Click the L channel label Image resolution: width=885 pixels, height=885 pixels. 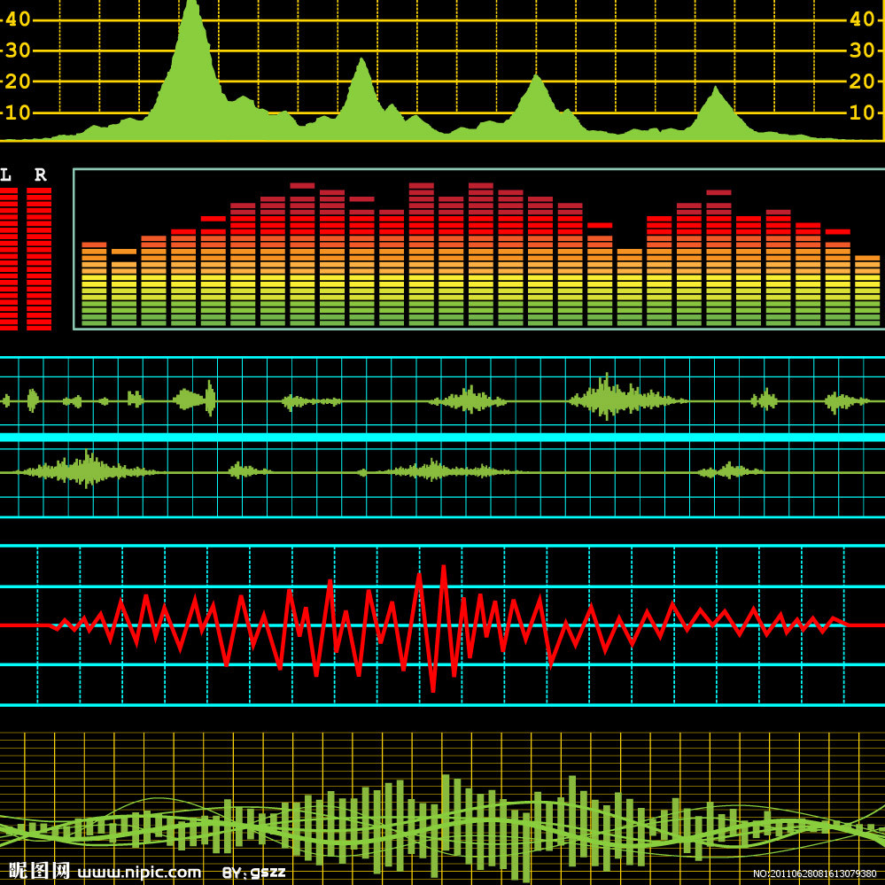[x=6, y=175]
